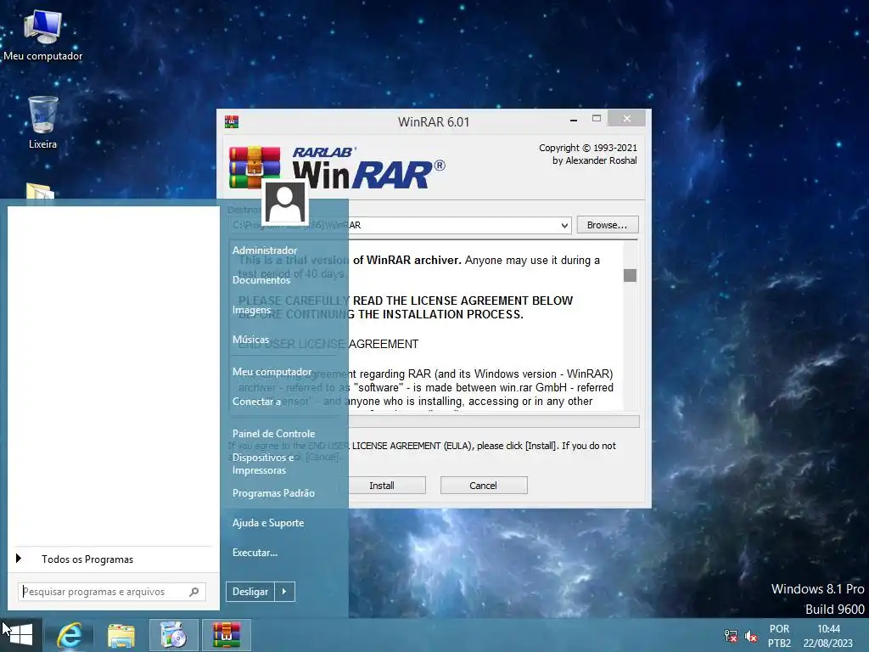Select the Lixeira recycle bin icon
This screenshot has height=652, width=869.
pyautogui.click(x=42, y=122)
